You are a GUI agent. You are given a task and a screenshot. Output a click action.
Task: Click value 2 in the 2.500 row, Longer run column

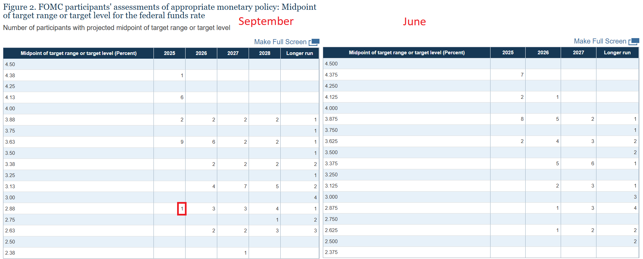coord(635,241)
